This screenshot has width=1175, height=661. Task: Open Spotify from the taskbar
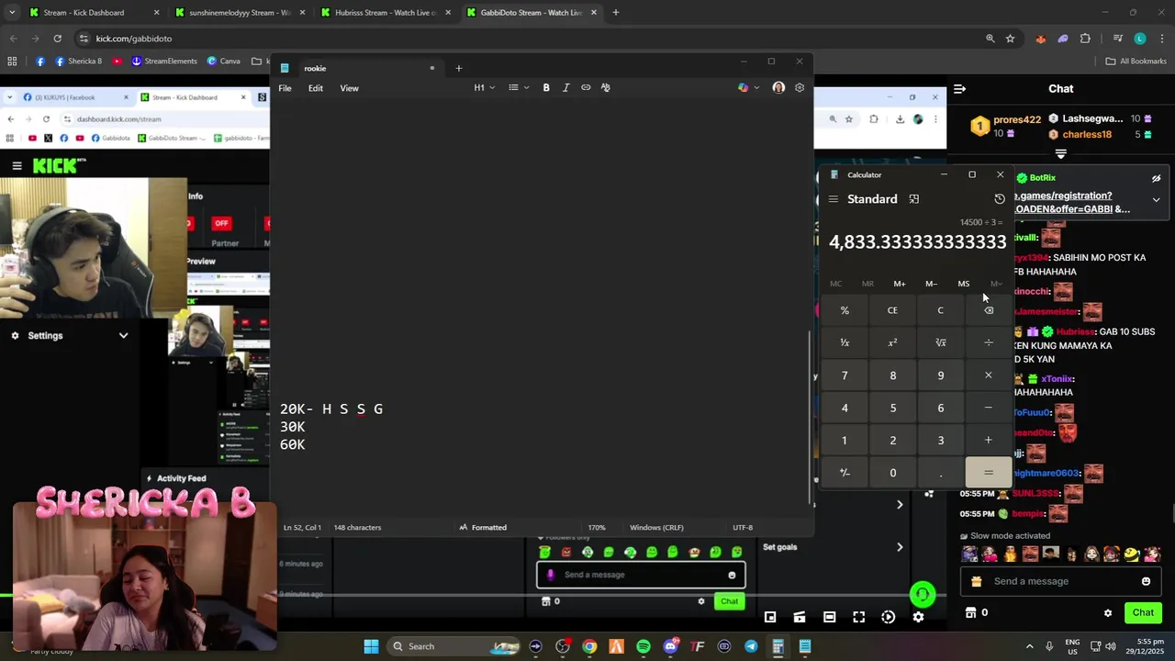tap(643, 646)
